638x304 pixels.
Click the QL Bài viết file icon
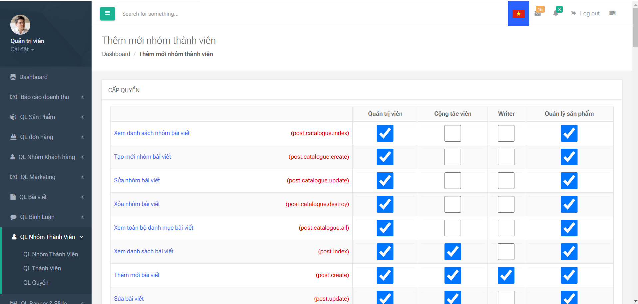pos(13,197)
